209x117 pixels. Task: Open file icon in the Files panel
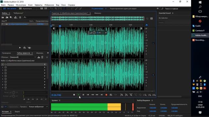(x=3, y=17)
